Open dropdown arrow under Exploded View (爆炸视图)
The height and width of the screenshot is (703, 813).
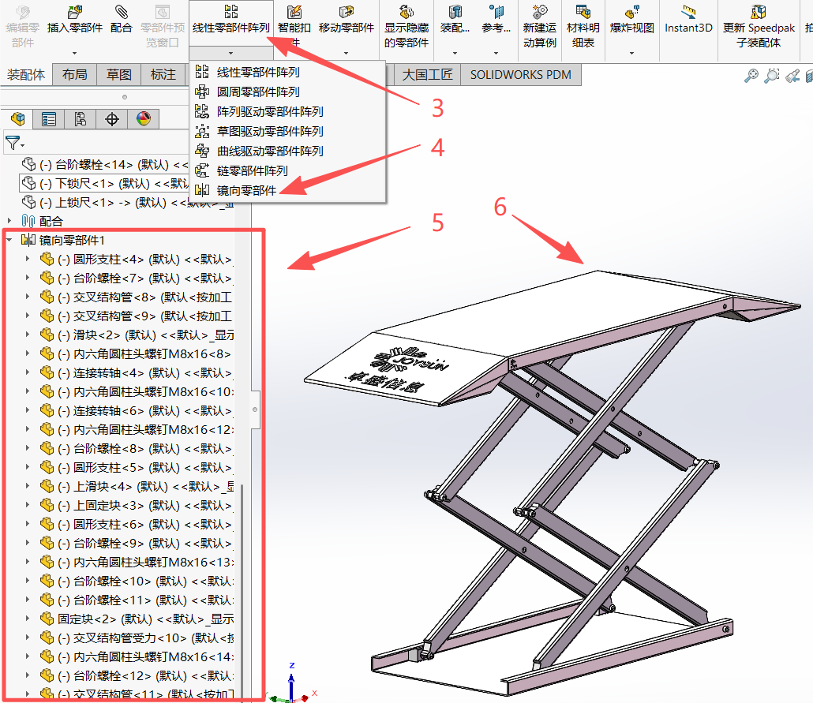632,54
